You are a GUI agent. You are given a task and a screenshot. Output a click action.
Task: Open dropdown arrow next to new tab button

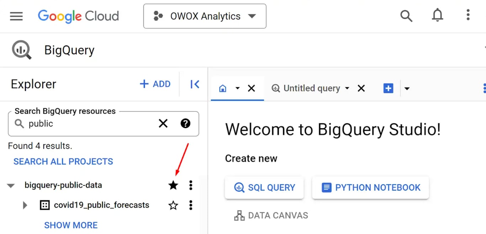point(407,88)
